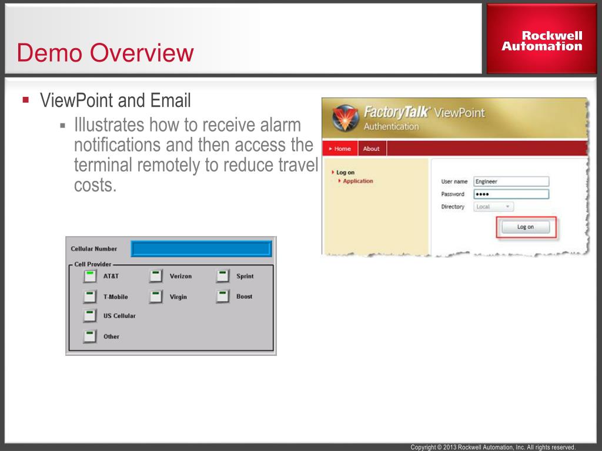Focus the User name field with Engineer
Screen dimensions: 602x451
511,181
